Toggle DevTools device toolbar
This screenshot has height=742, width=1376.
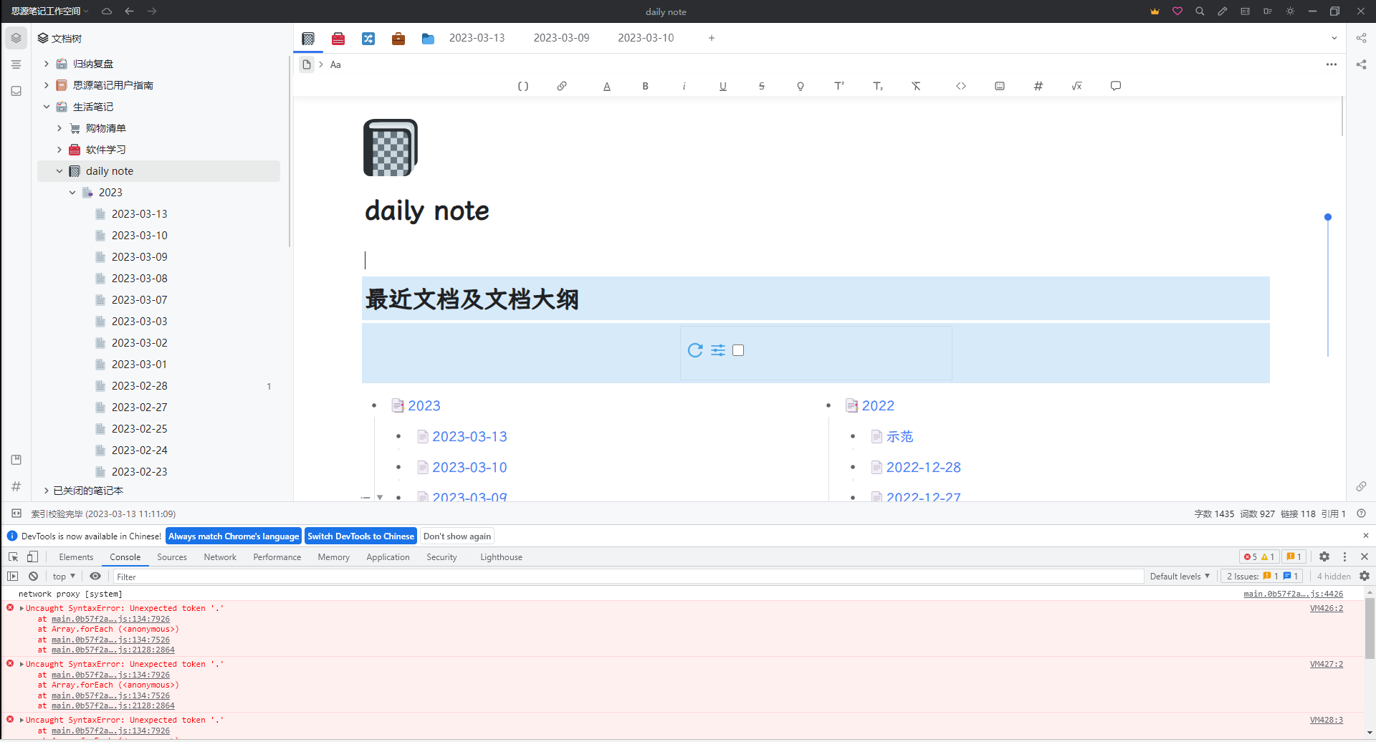[32, 556]
